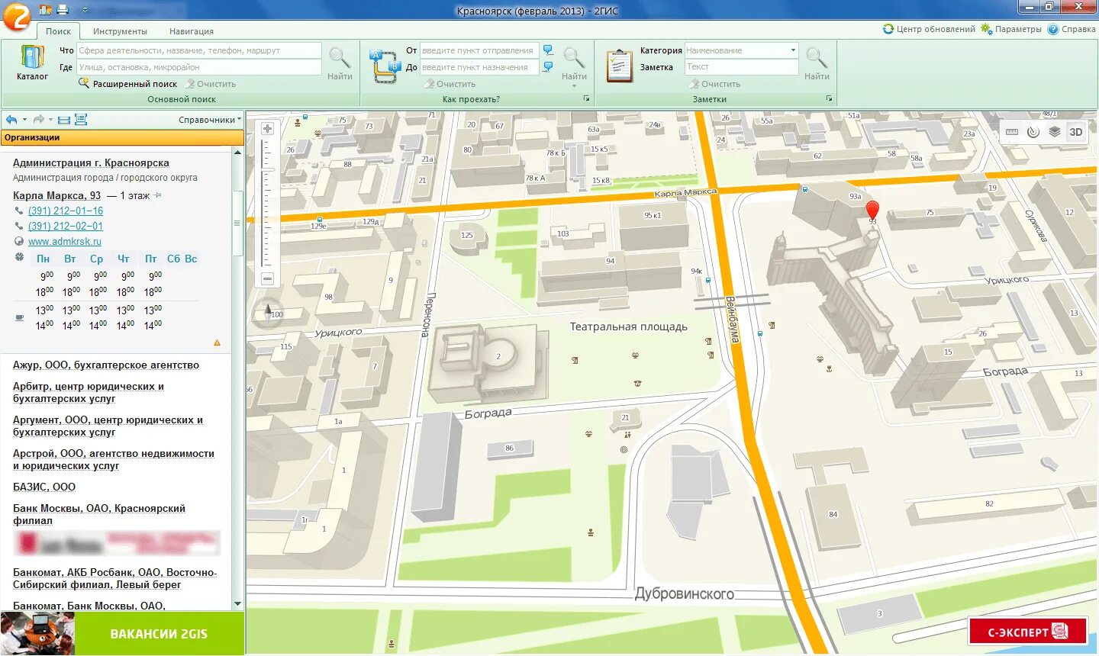Screen dimensions: 1099x656
Task: Click the forward arrow in directory panel
Action: [x=38, y=120]
